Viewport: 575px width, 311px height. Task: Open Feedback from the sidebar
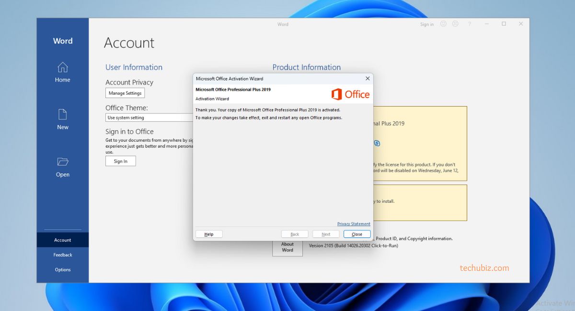[62, 255]
